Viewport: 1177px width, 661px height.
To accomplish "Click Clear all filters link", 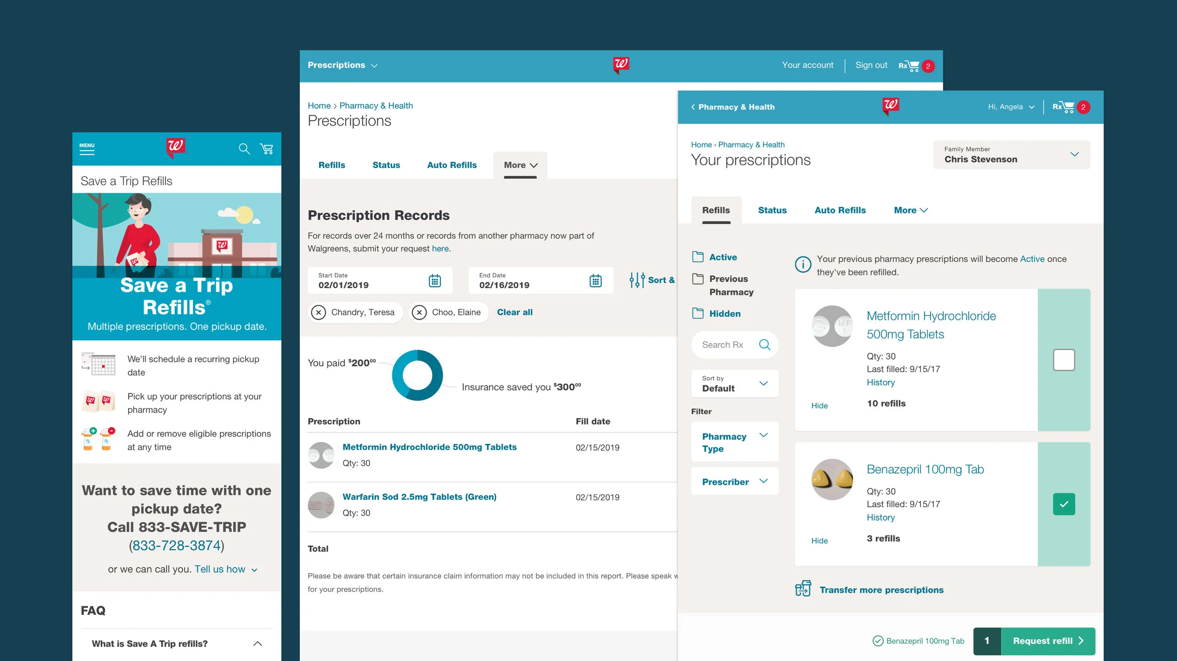I will [x=515, y=312].
